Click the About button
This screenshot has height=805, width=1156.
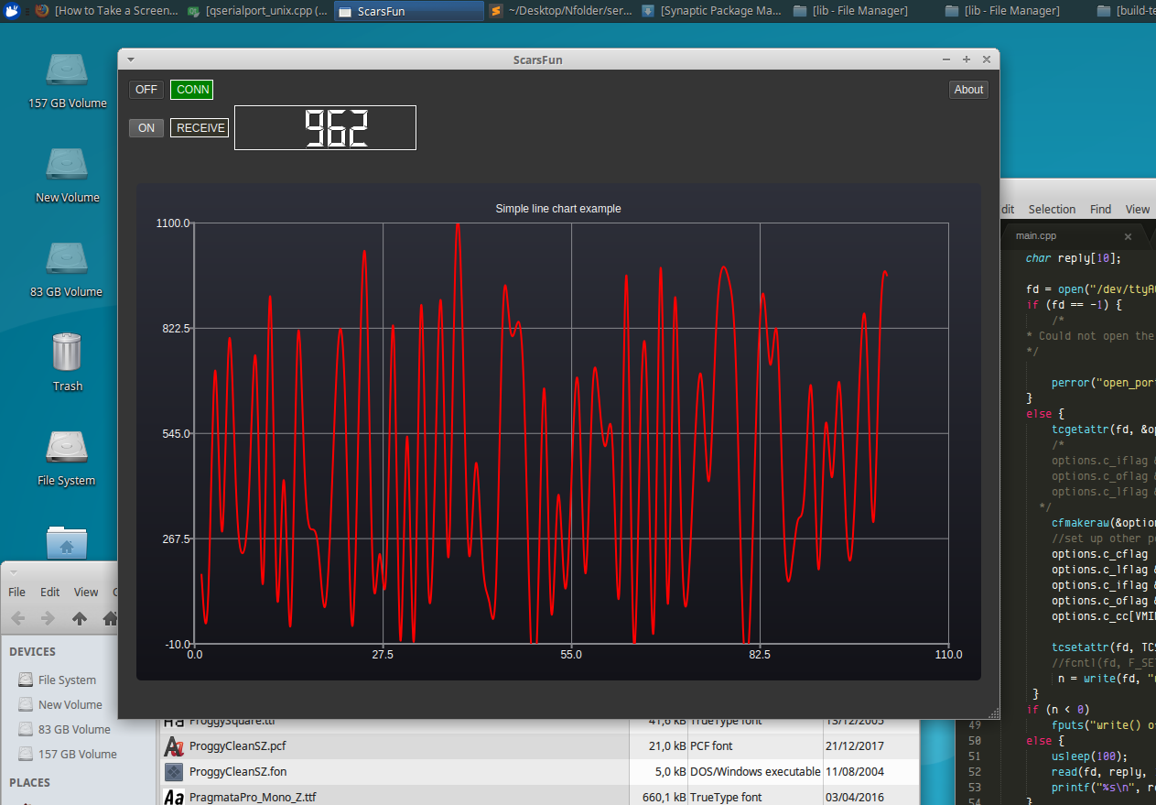968,90
